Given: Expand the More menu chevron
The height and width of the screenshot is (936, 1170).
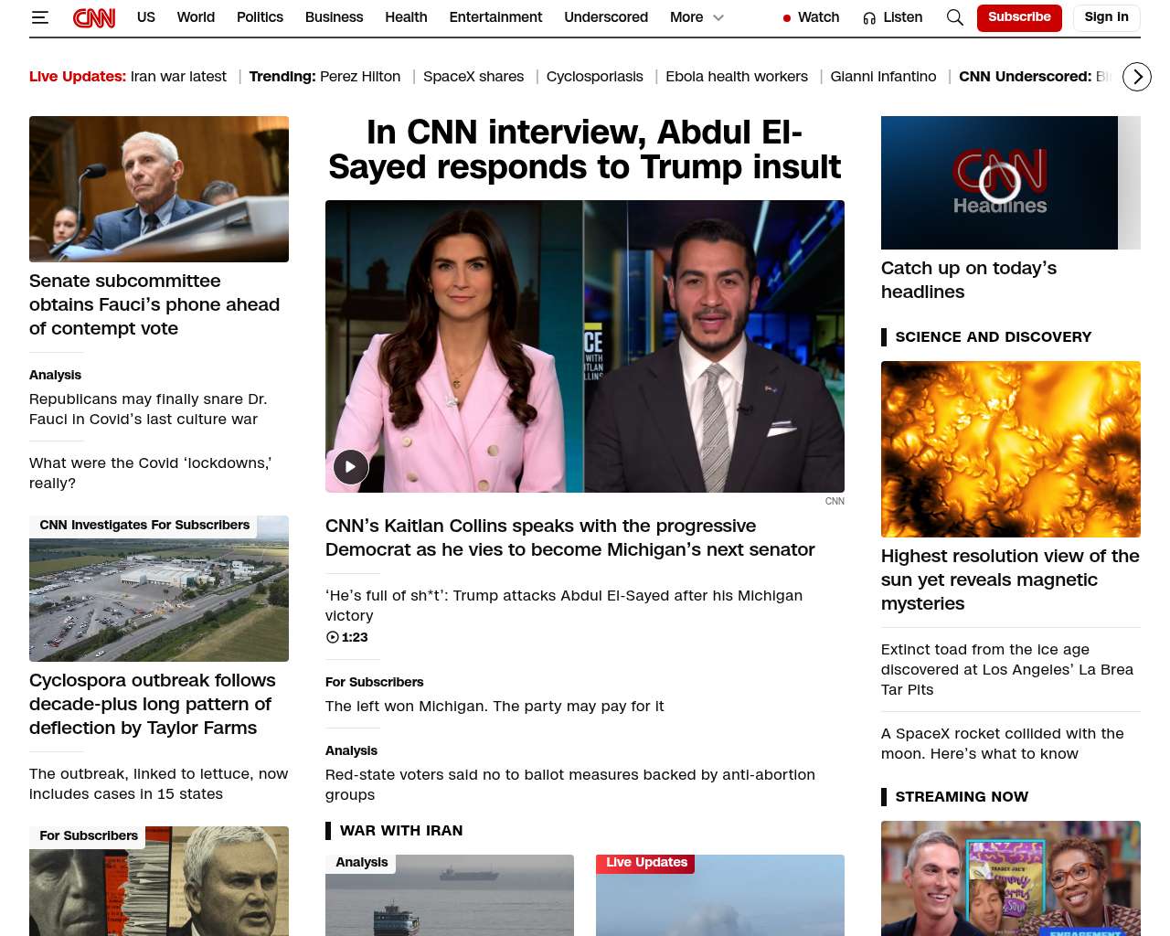Looking at the screenshot, I should click(x=718, y=17).
